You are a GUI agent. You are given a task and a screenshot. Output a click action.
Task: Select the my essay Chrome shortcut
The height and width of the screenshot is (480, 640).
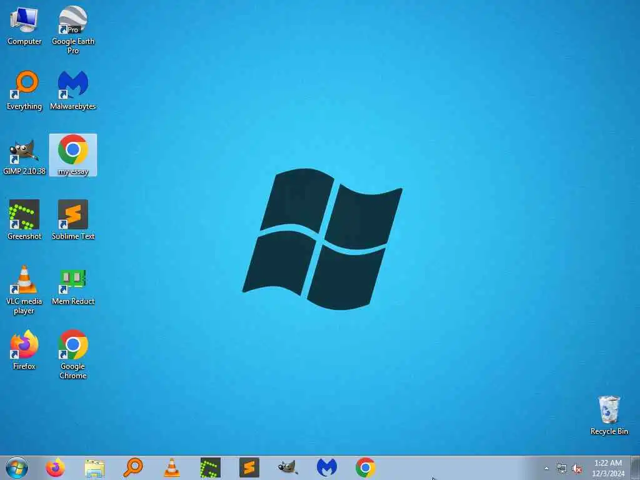coord(73,155)
